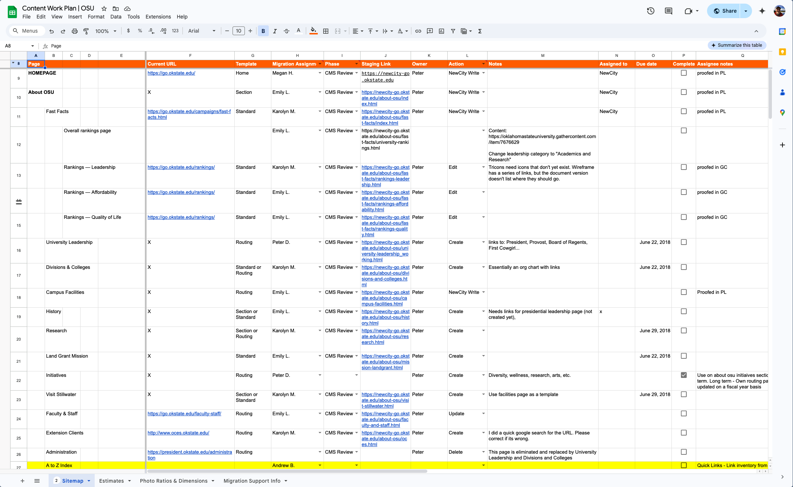Click the font size input field
Screen dimensions: 793x487
pyautogui.click(x=238, y=31)
